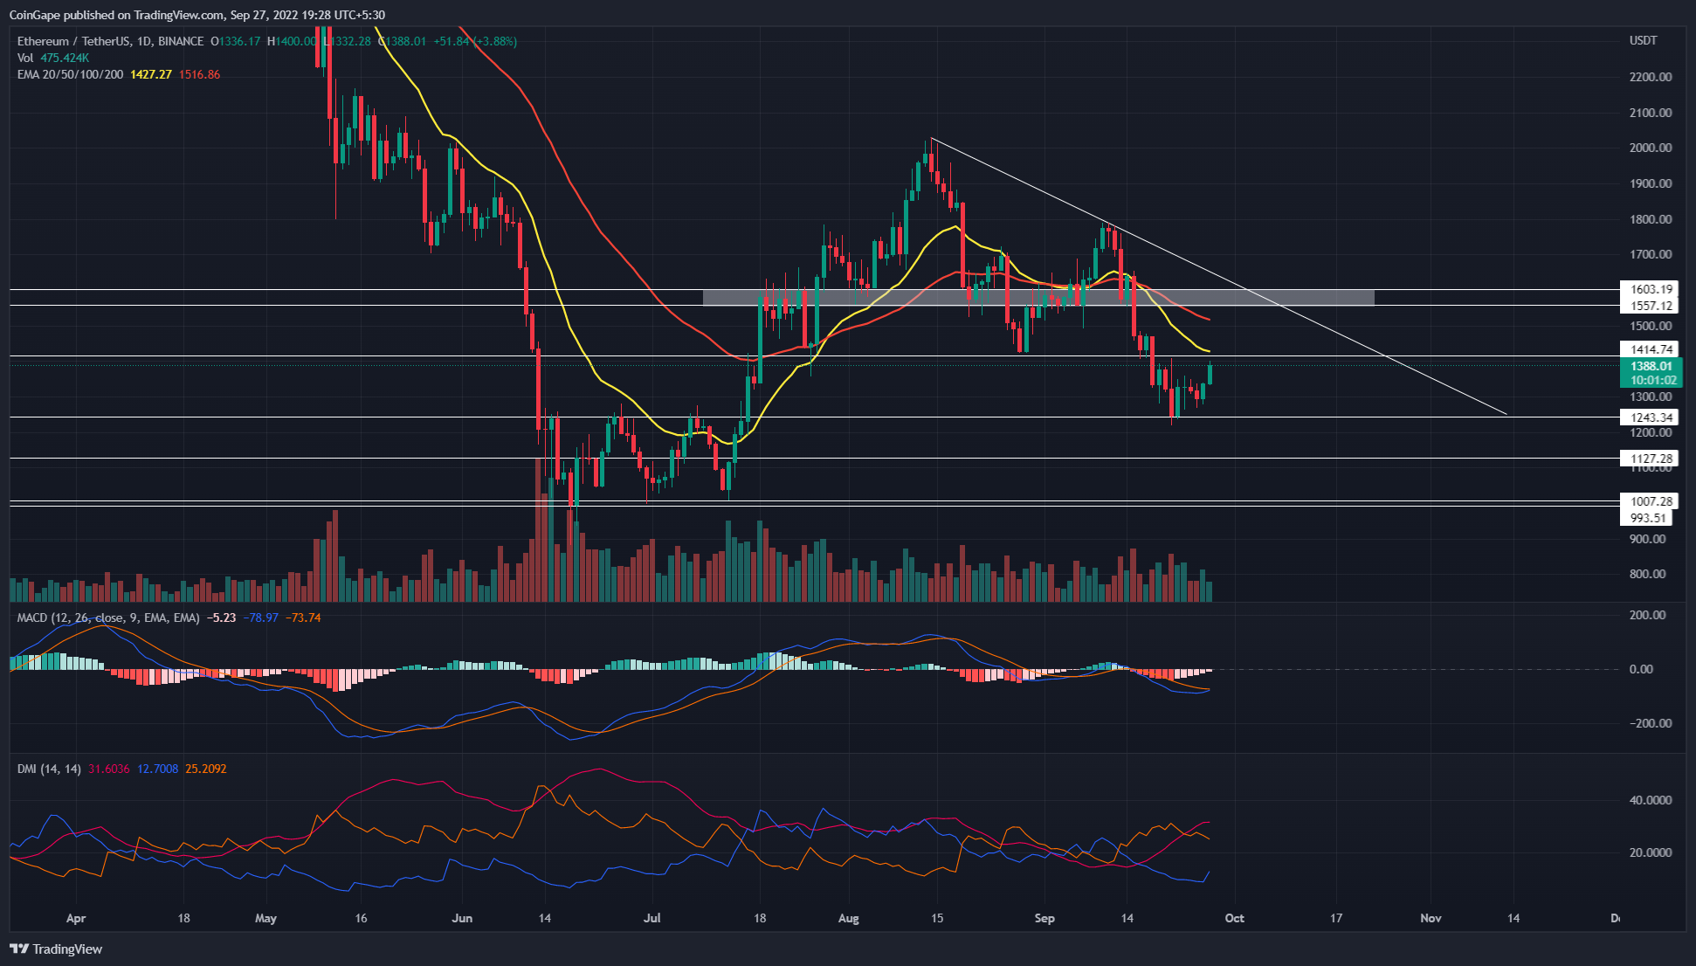Click the MACD axis 0.00 label
The width and height of the screenshot is (1696, 966).
[1642, 669]
